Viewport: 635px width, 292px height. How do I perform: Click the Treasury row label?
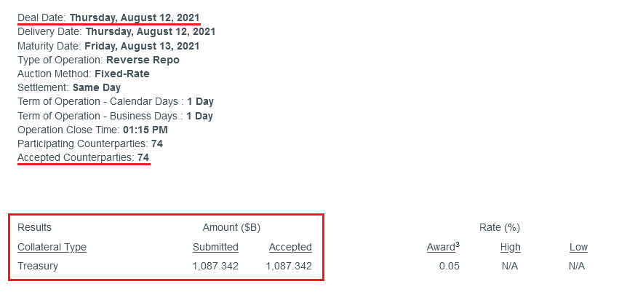[38, 266]
